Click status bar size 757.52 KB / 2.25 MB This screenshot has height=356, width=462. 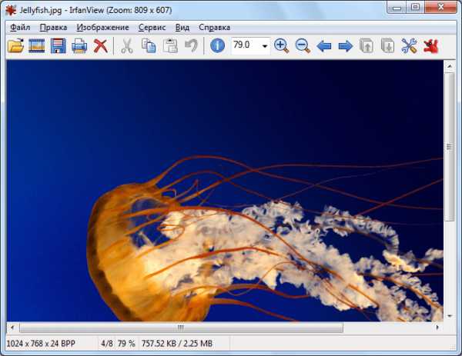(x=177, y=344)
